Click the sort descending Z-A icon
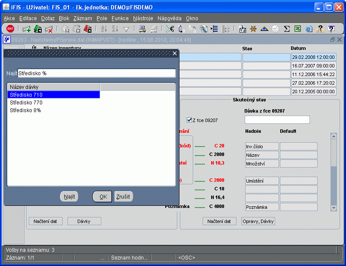This screenshot has width=346, height=266. 115,29
